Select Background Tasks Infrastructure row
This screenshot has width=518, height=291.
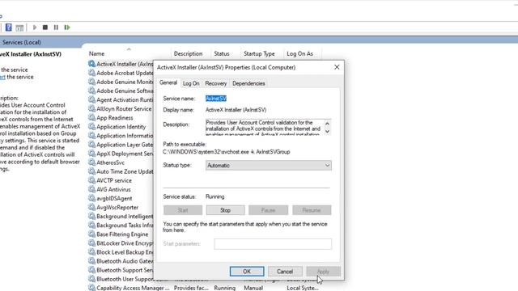121,225
